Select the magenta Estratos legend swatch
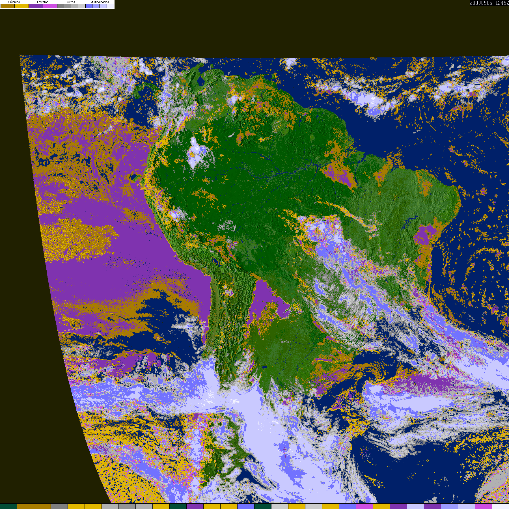 pyautogui.click(x=50, y=6)
